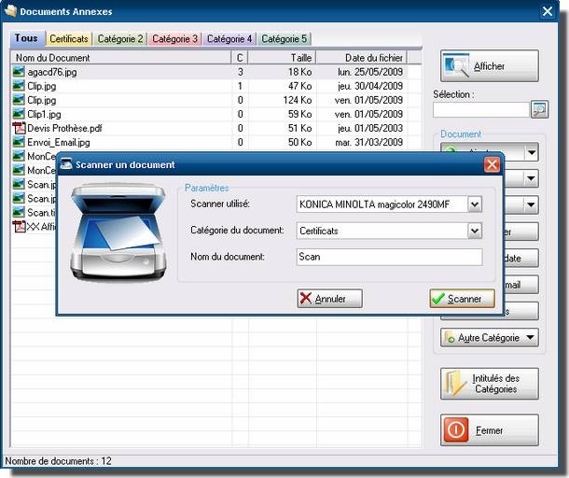Expand the Scanner utilisé dropdown

(475, 204)
